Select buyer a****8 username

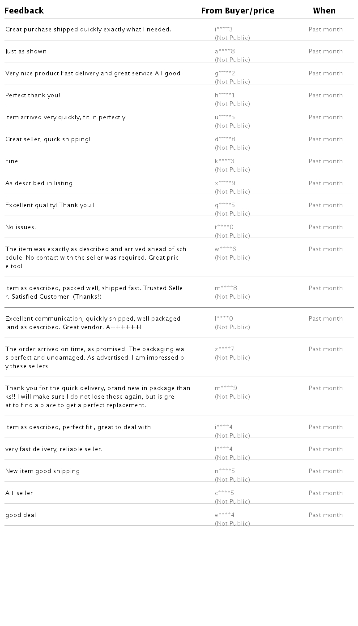(225, 52)
